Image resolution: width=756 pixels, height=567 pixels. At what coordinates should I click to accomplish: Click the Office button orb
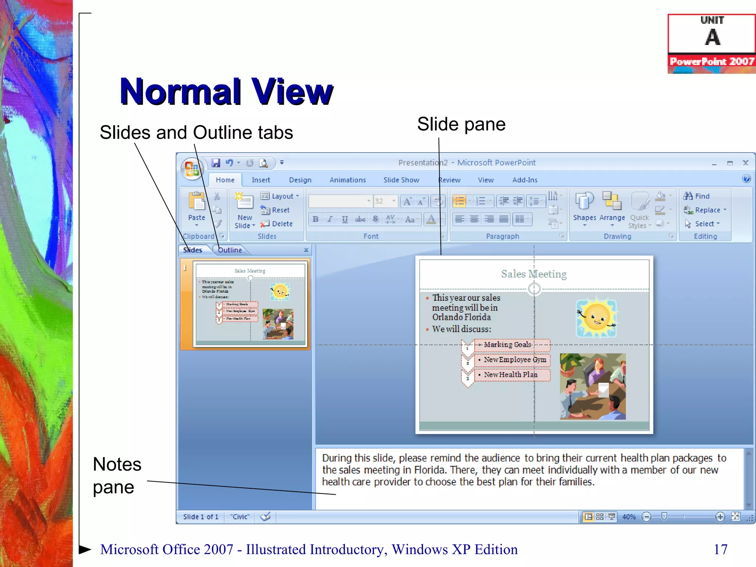click(192, 169)
